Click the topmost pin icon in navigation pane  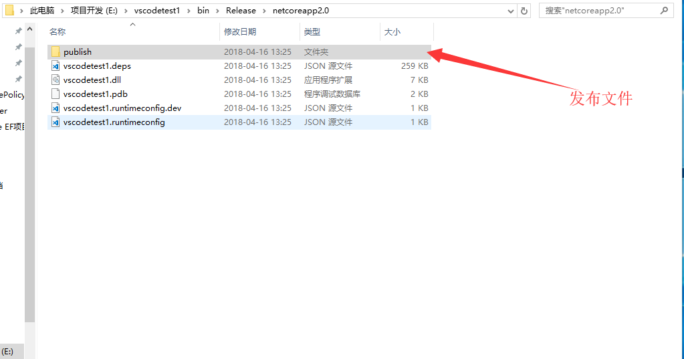point(19,31)
